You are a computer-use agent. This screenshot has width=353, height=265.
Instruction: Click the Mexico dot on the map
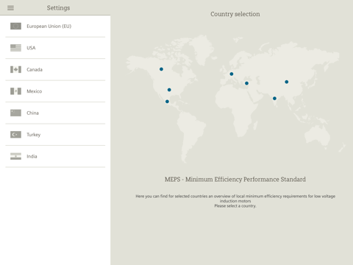167,102
